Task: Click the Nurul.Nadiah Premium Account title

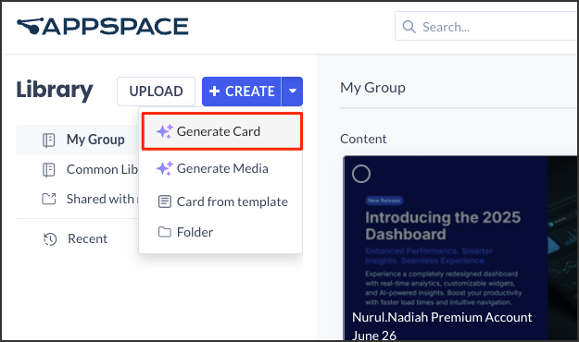Action: [442, 317]
